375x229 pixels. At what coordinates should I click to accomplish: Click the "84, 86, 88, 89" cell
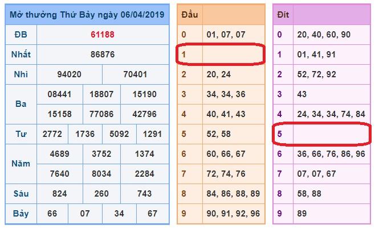(233, 193)
